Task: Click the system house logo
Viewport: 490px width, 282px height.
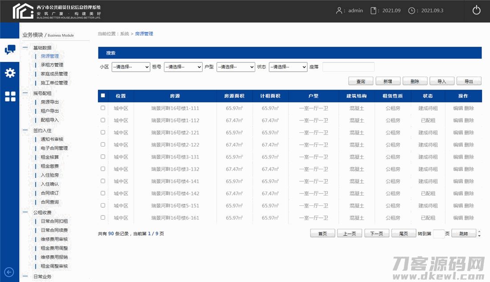Action: [x=23, y=11]
